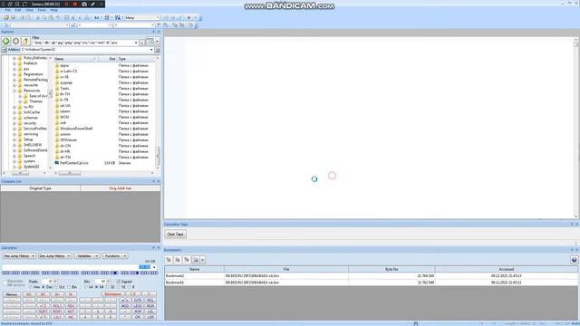Open Dec Jump History dropdown
The width and height of the screenshot is (580, 326).
(54, 255)
